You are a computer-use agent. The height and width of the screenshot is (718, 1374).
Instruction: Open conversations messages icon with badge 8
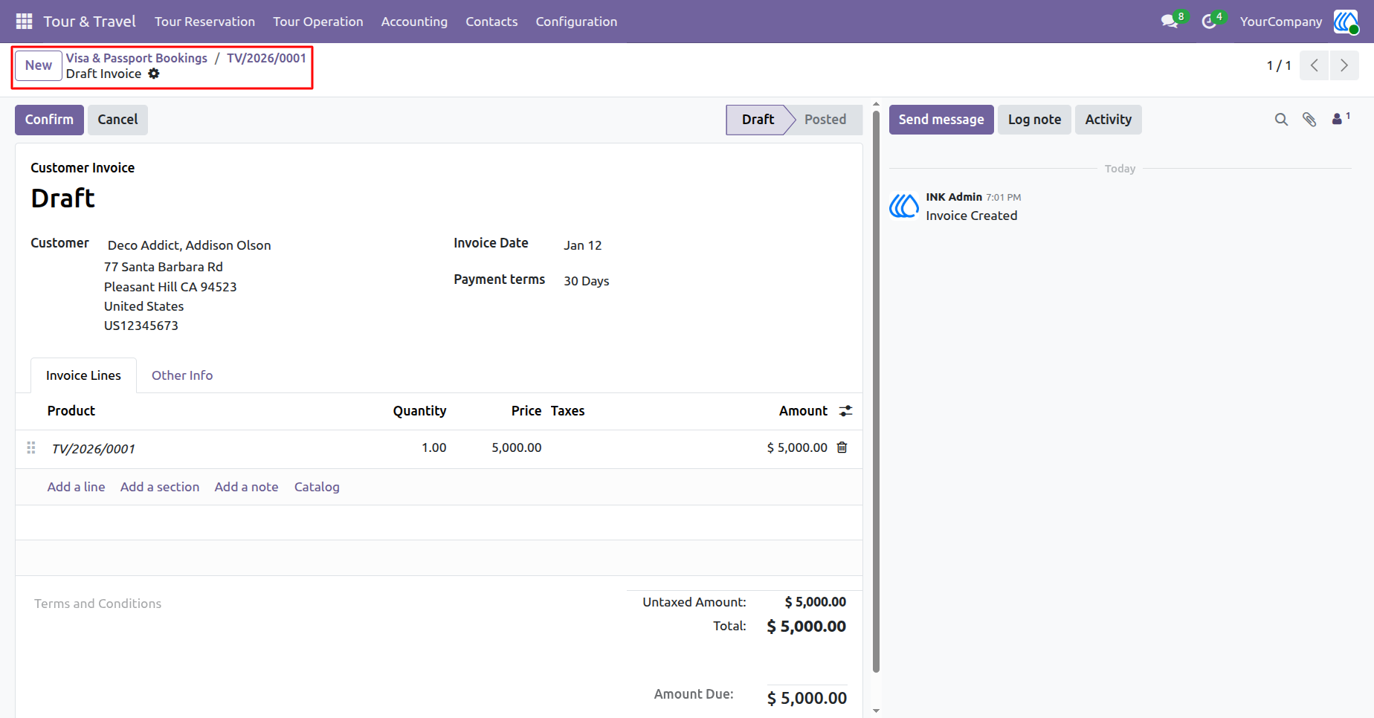pos(1170,22)
